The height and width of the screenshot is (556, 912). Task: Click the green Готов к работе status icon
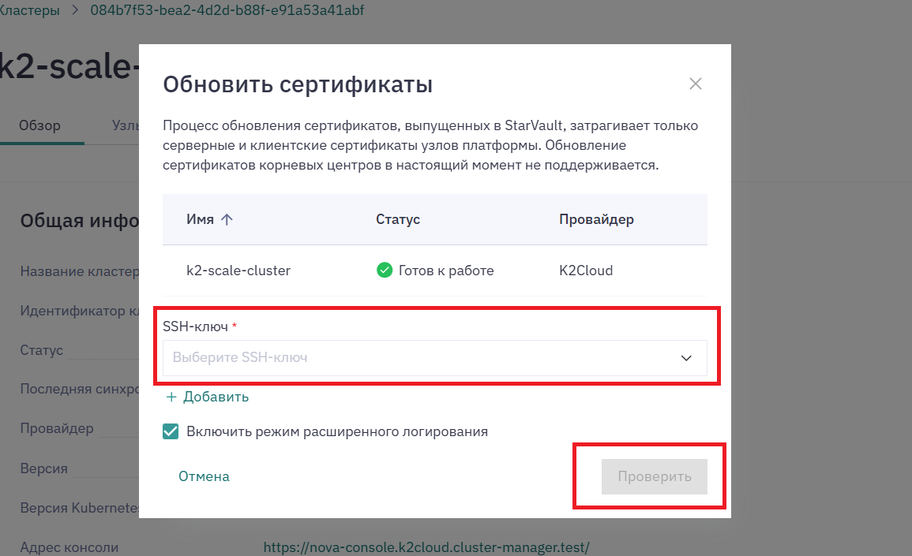click(385, 271)
